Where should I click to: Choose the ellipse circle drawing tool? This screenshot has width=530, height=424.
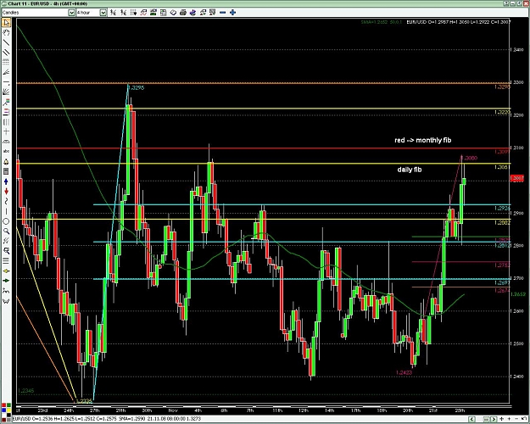click(x=6, y=221)
